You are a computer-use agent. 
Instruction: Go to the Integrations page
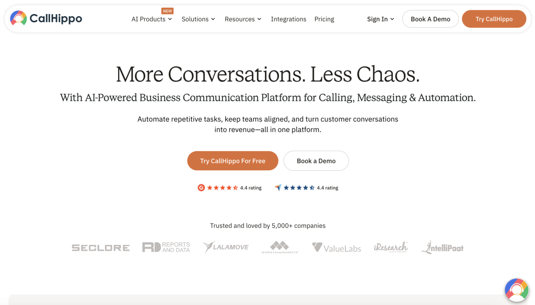pos(288,19)
